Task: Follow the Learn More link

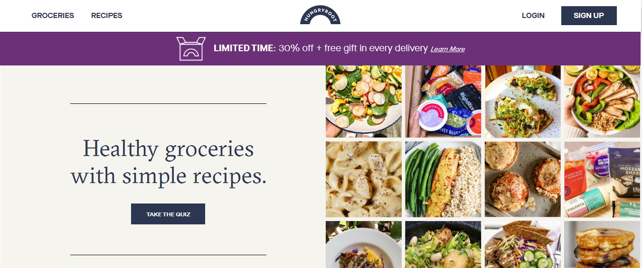Action: (x=447, y=49)
